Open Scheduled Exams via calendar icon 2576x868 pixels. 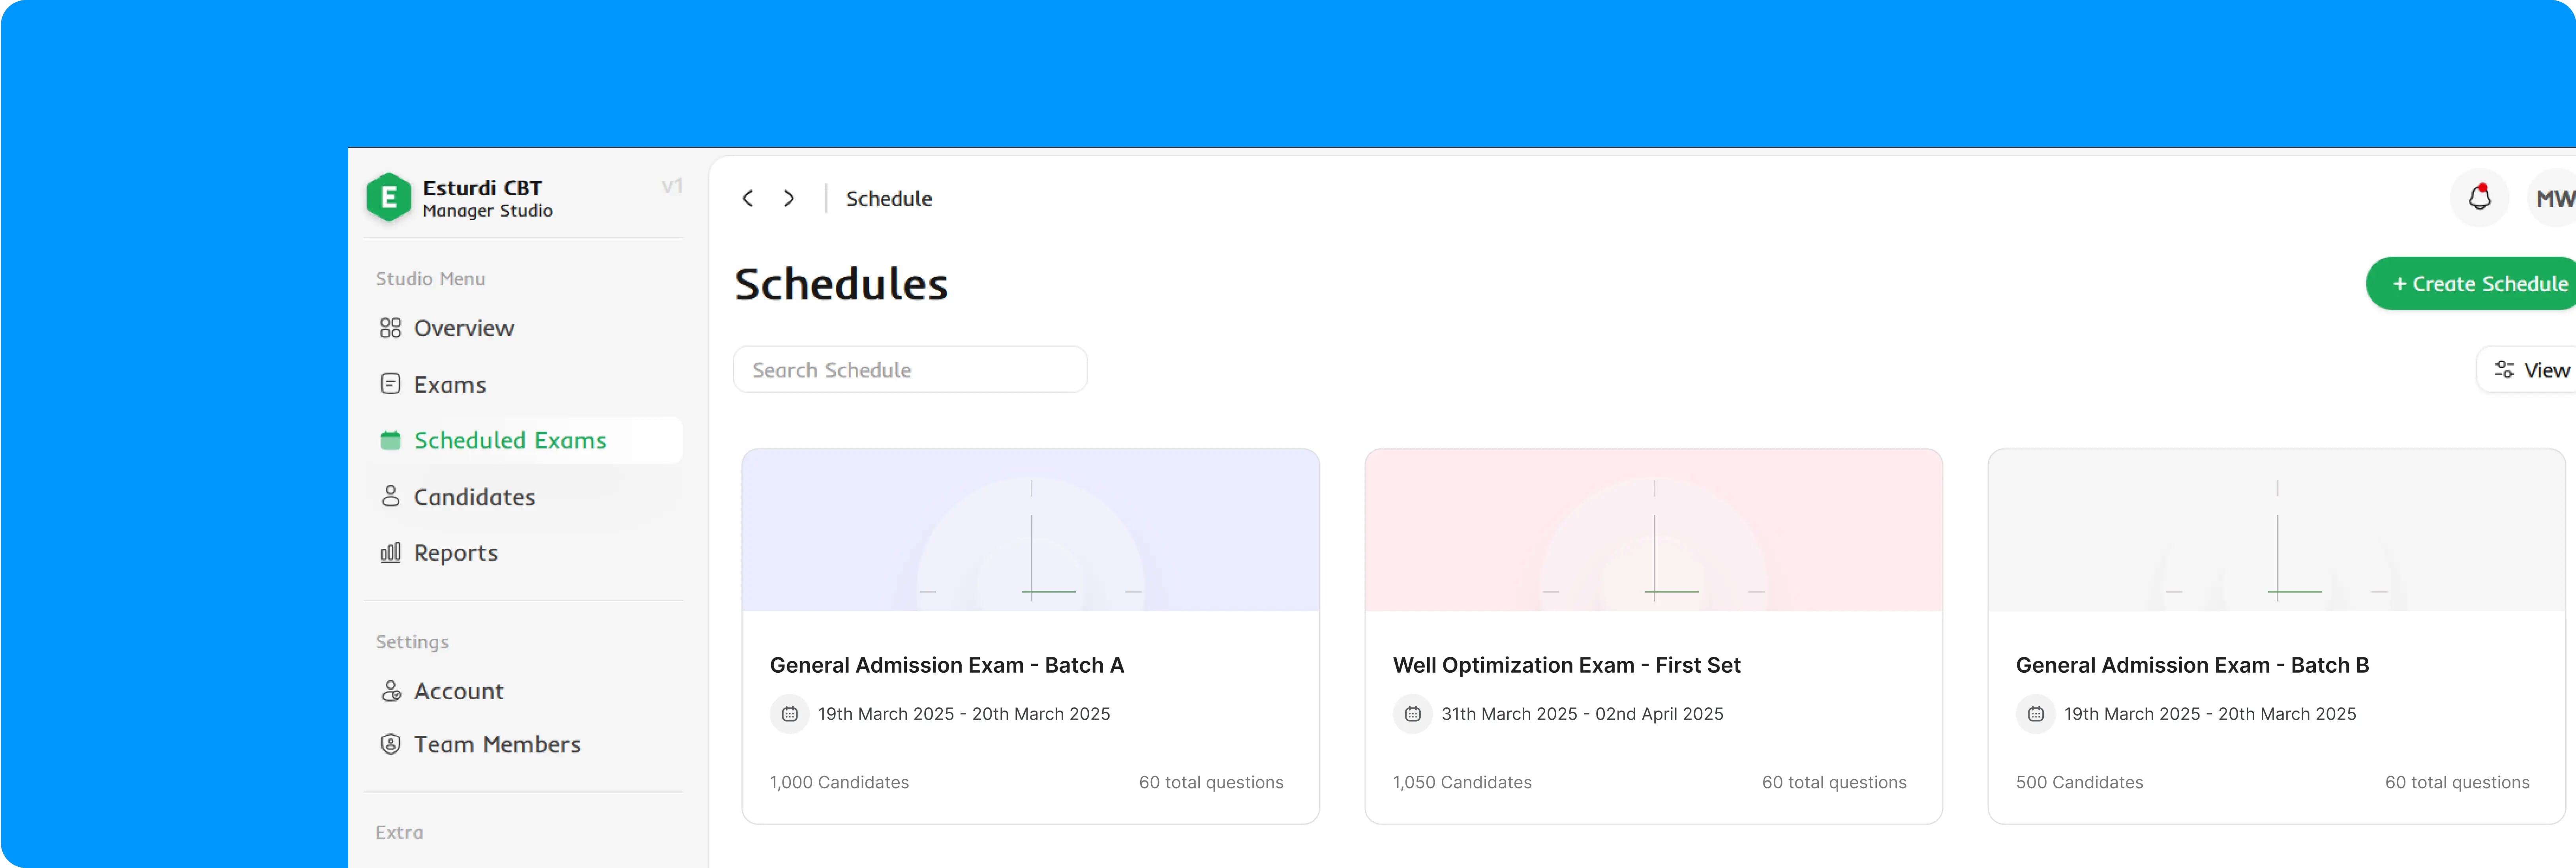(390, 440)
